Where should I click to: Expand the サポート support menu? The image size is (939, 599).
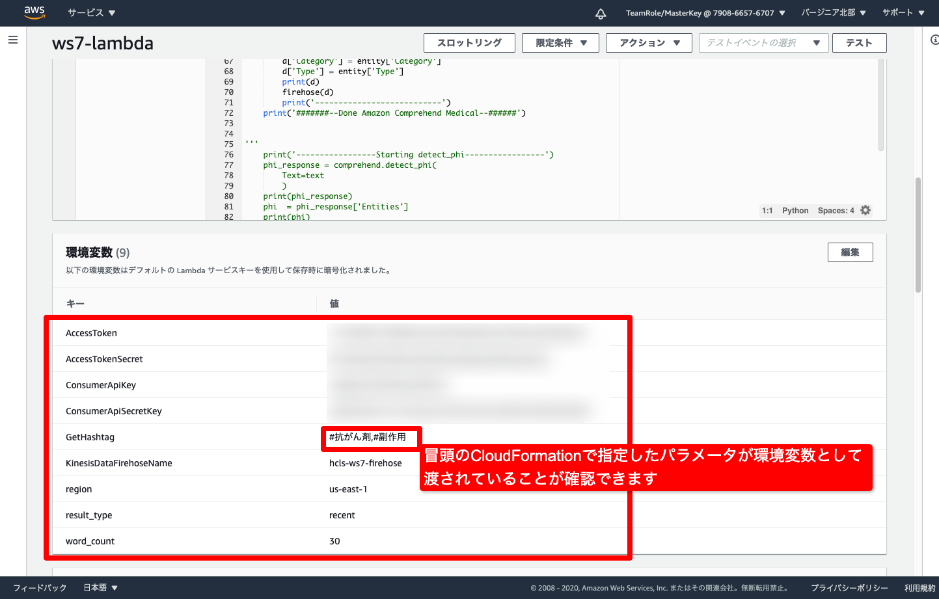903,13
